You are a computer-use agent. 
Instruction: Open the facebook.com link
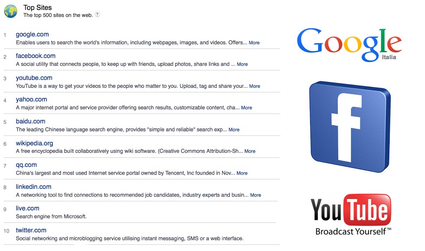click(36, 56)
